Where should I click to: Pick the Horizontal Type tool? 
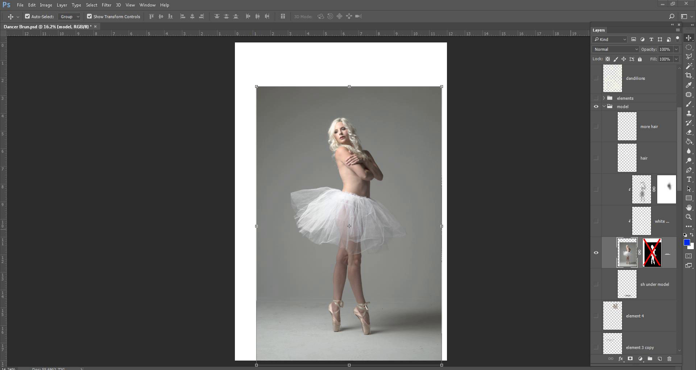689,180
